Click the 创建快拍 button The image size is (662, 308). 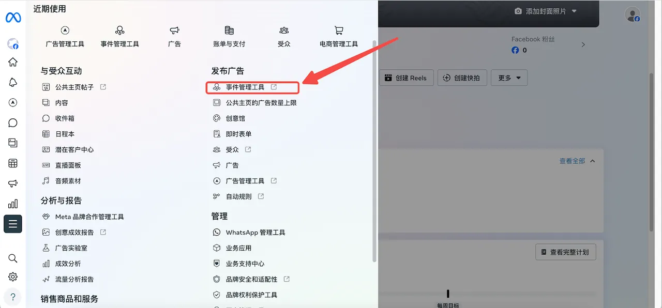[462, 78]
